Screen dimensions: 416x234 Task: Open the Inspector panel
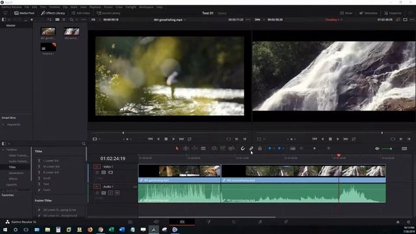tap(393, 13)
